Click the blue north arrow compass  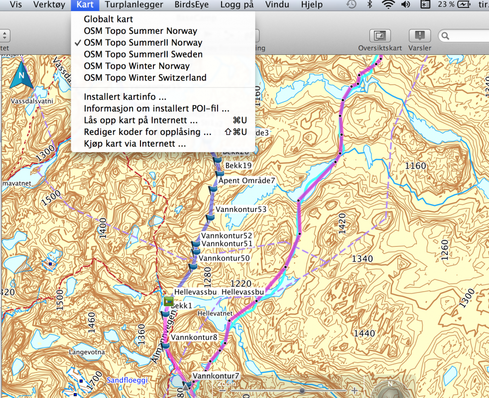(21, 75)
